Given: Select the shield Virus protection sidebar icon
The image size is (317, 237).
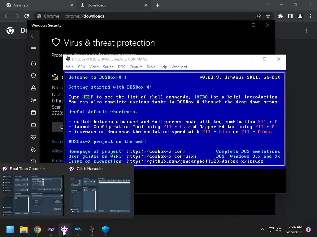Looking at the screenshot, I should click(x=33, y=76).
